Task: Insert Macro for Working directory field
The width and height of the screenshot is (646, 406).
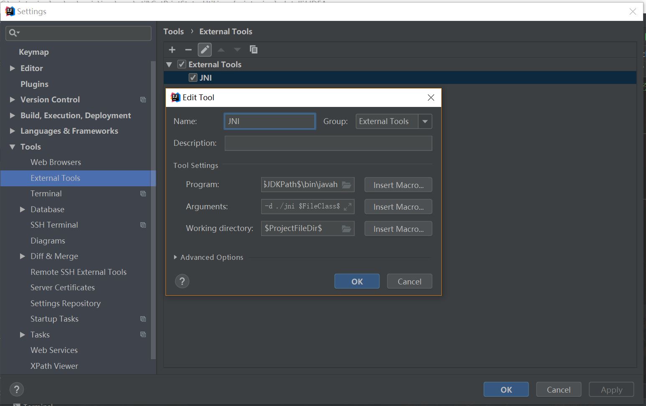Action: 398,229
